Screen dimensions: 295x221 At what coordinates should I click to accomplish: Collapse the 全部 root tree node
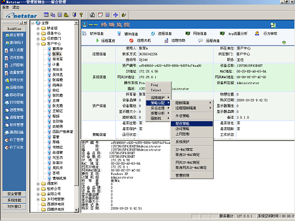coord(33,23)
